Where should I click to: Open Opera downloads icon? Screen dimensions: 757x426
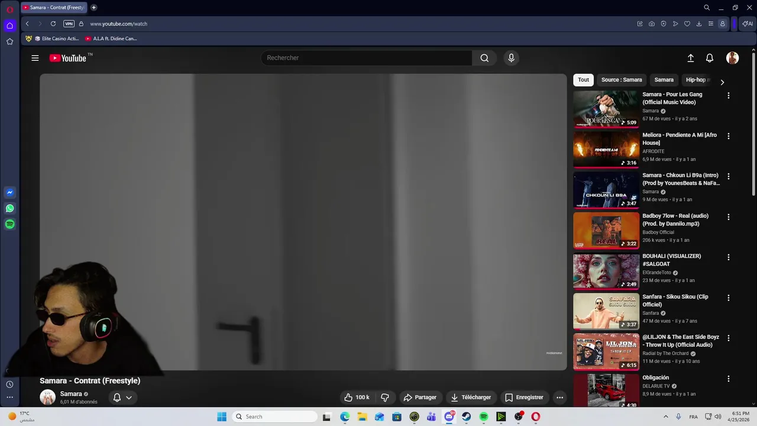tap(699, 24)
